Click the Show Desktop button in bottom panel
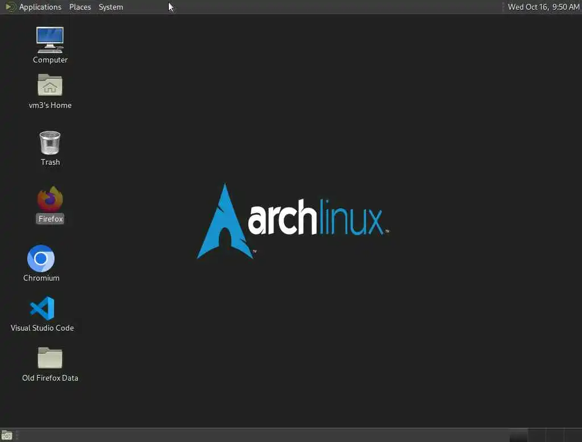 tap(7, 435)
